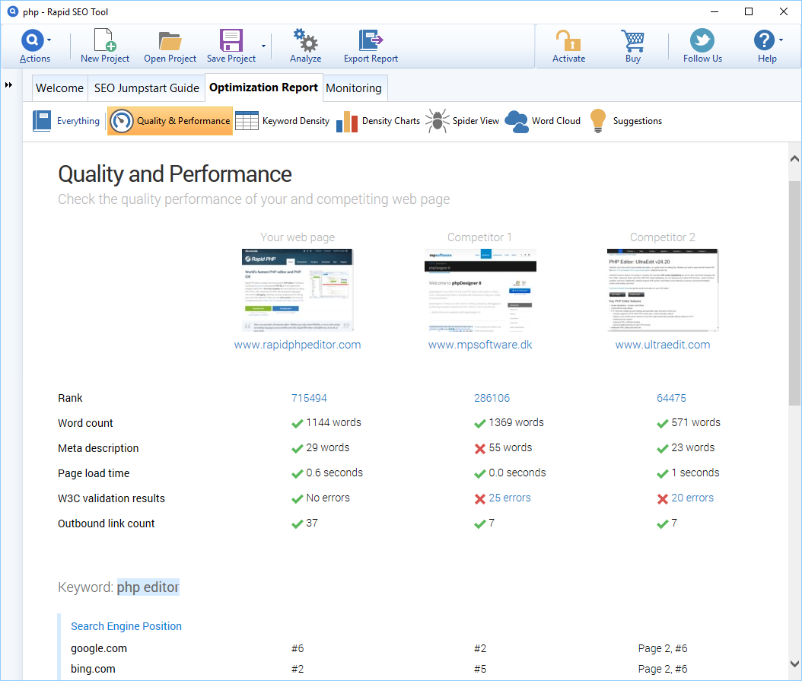Create a New Project
802x681 pixels.
[x=104, y=46]
